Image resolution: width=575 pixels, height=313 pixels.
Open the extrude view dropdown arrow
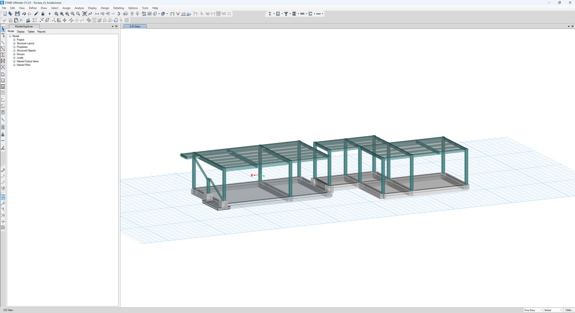tap(167, 14)
